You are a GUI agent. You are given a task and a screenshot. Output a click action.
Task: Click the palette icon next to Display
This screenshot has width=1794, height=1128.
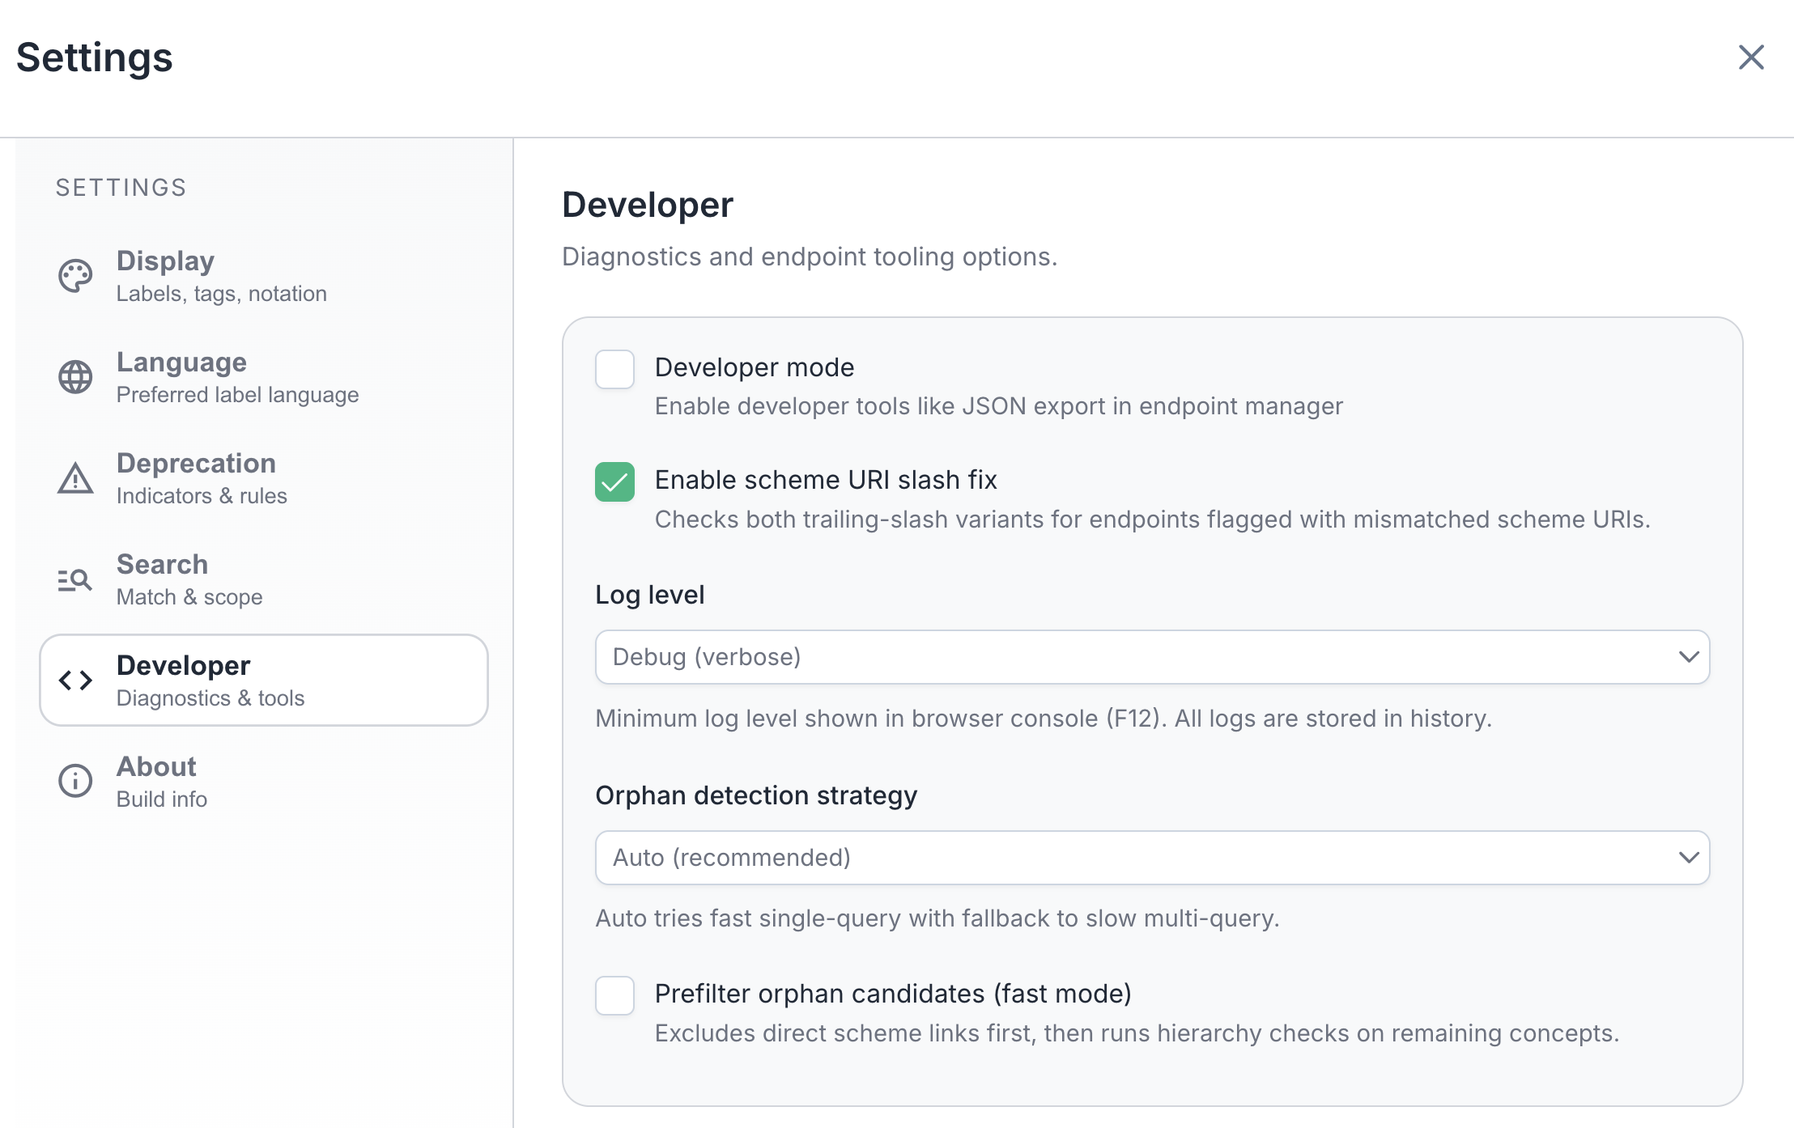(74, 276)
